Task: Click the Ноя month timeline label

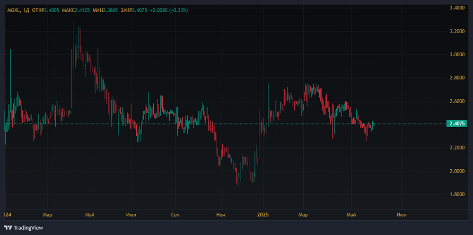Action: 221,215
